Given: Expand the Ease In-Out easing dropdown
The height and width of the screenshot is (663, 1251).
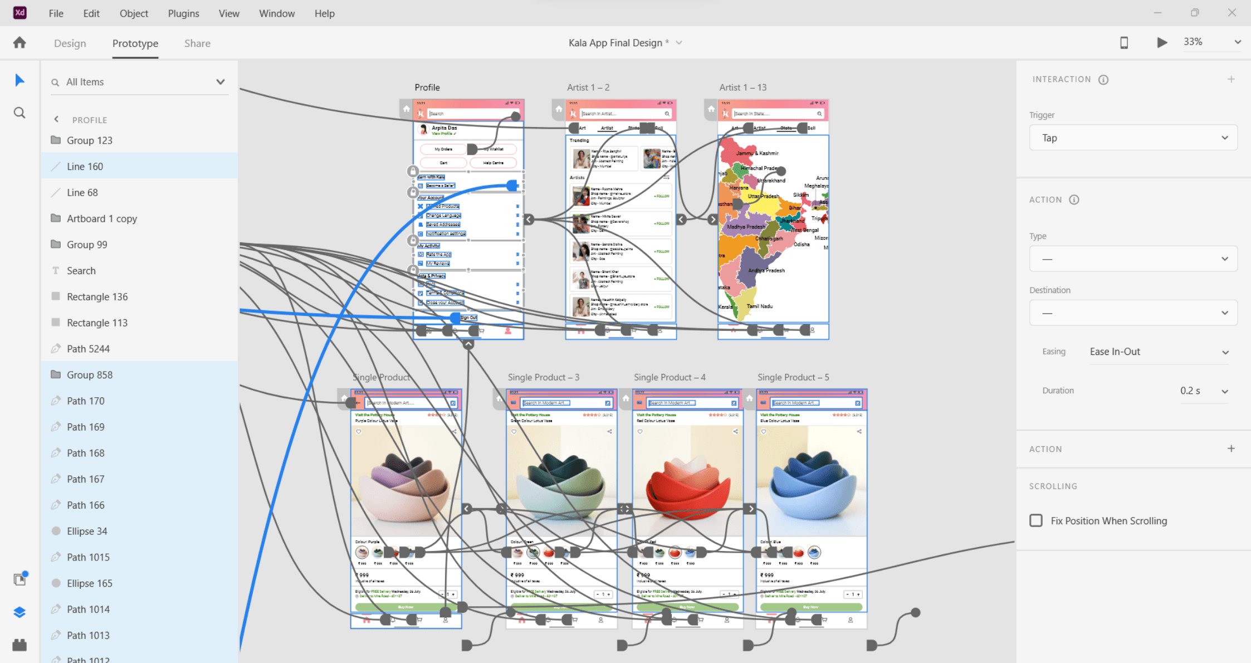Looking at the screenshot, I should point(1159,352).
